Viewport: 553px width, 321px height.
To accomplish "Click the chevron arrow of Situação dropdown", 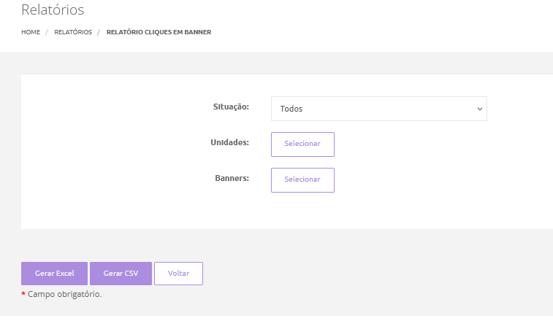I will point(480,109).
